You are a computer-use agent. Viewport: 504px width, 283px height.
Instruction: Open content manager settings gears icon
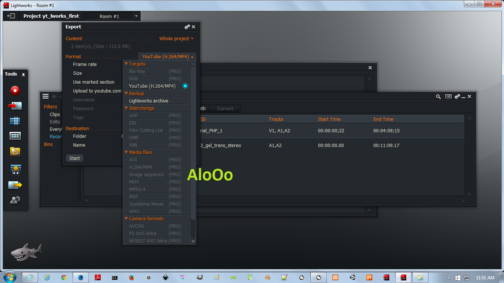click(x=457, y=97)
